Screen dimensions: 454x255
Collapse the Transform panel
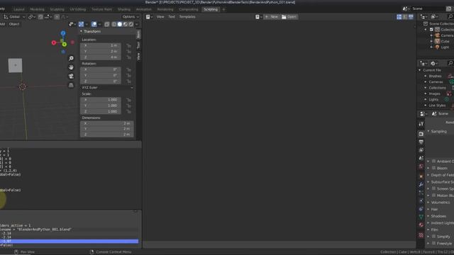[81, 31]
